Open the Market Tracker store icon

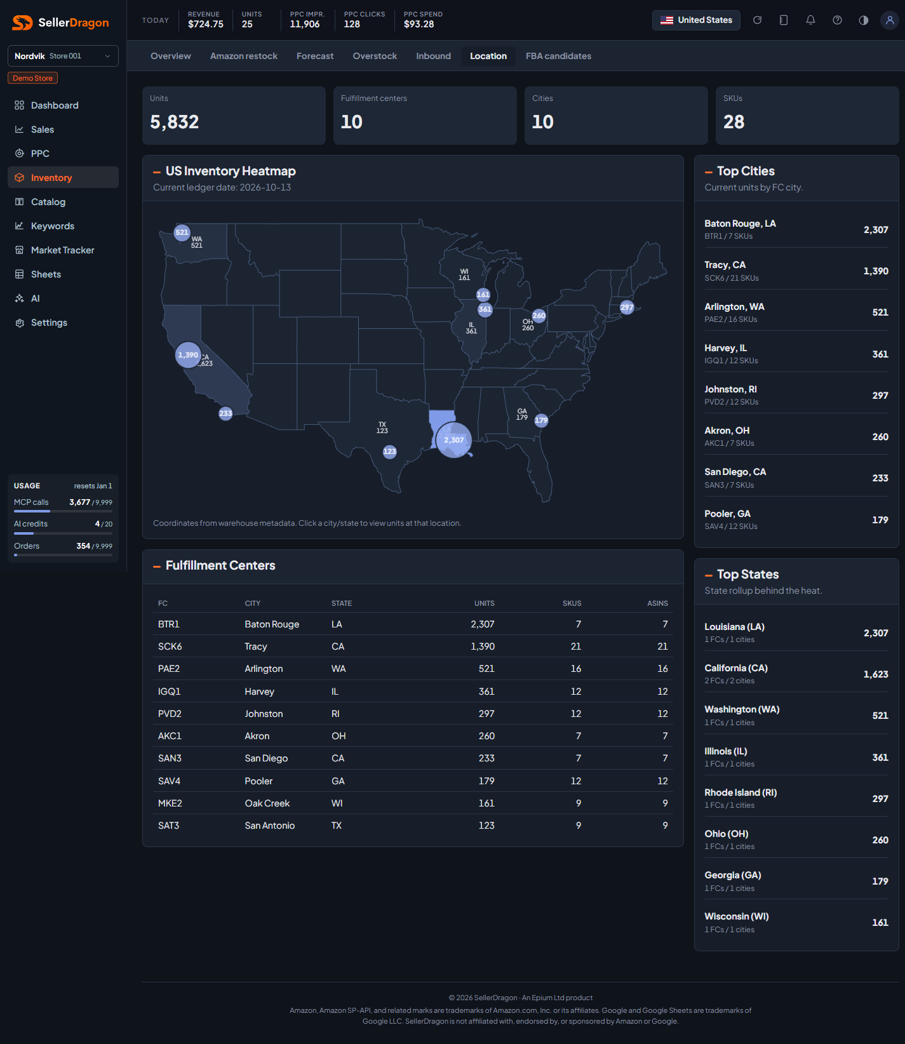[x=20, y=250]
